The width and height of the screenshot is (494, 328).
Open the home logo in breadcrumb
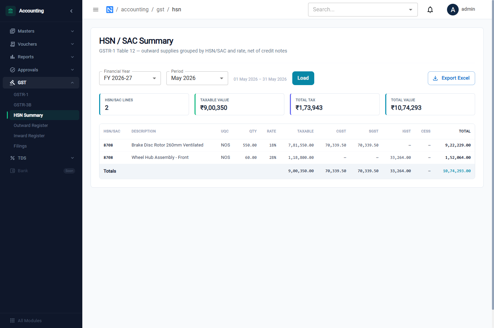110,10
